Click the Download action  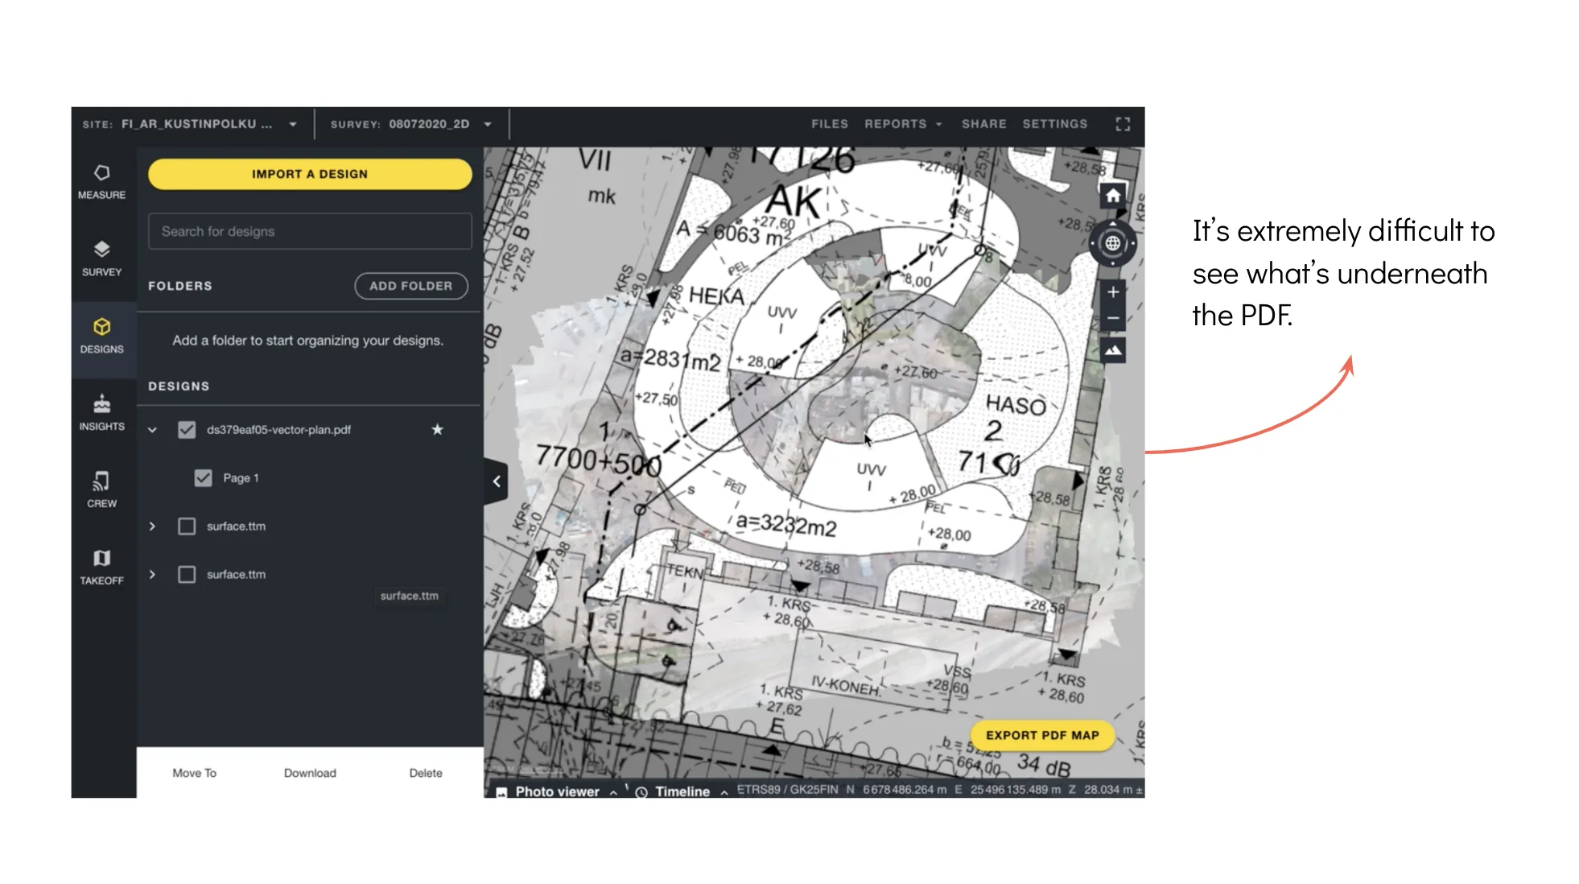310,773
